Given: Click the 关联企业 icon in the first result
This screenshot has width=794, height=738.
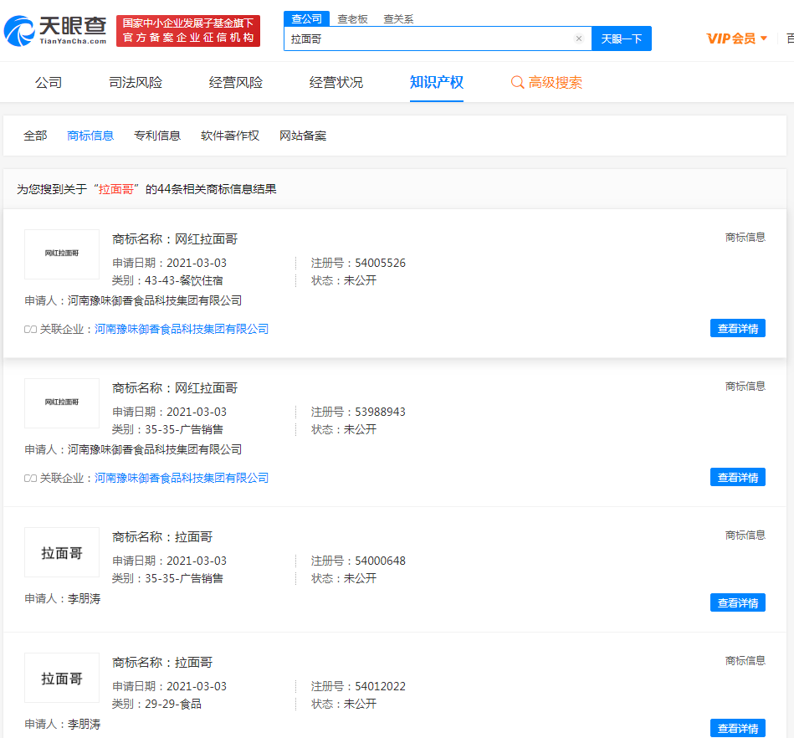Looking at the screenshot, I should point(29,328).
